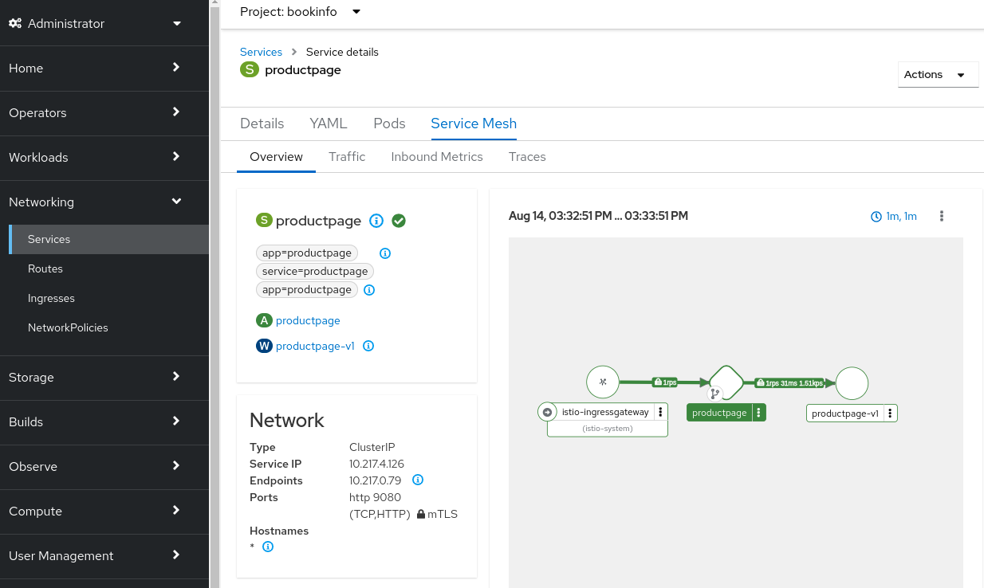Screen dimensions: 984x588
Task: Open the Administrator perspective switcher
Action: click(96, 23)
